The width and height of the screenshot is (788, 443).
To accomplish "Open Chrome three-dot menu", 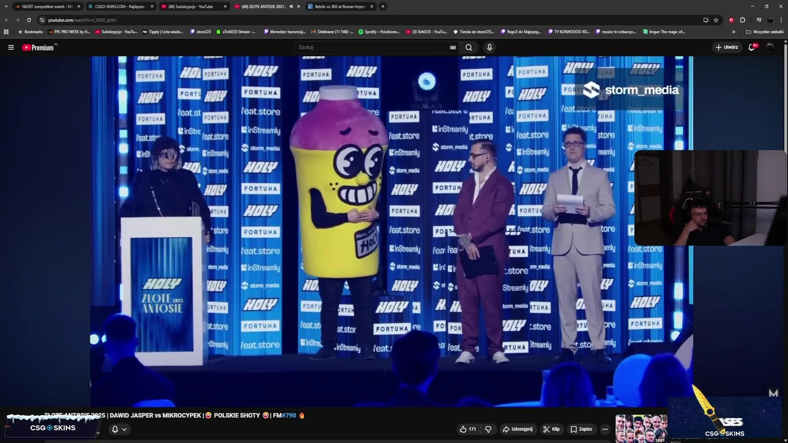I will point(781,20).
